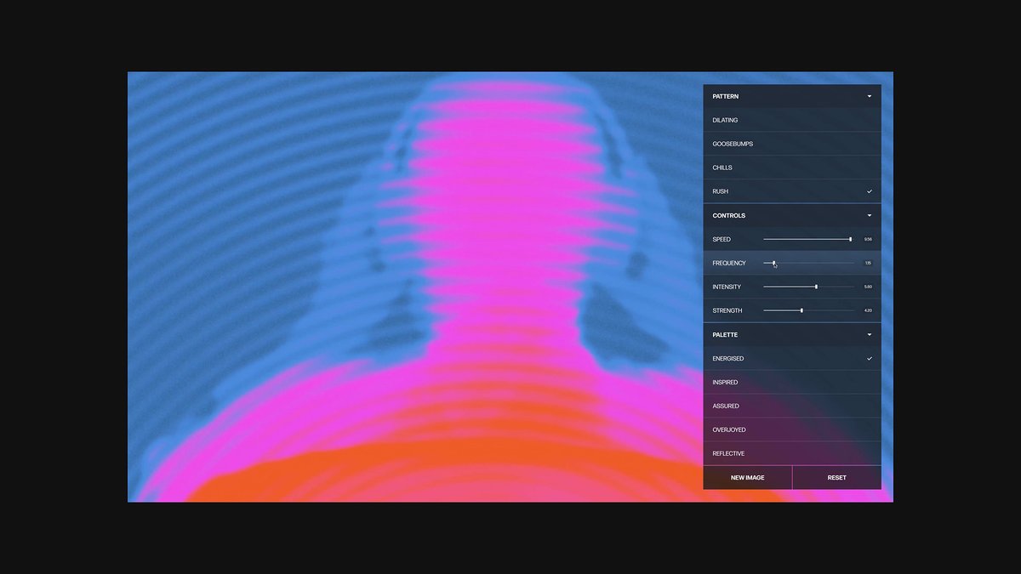Click the Speed slider track
The height and width of the screenshot is (574, 1021).
click(x=808, y=239)
